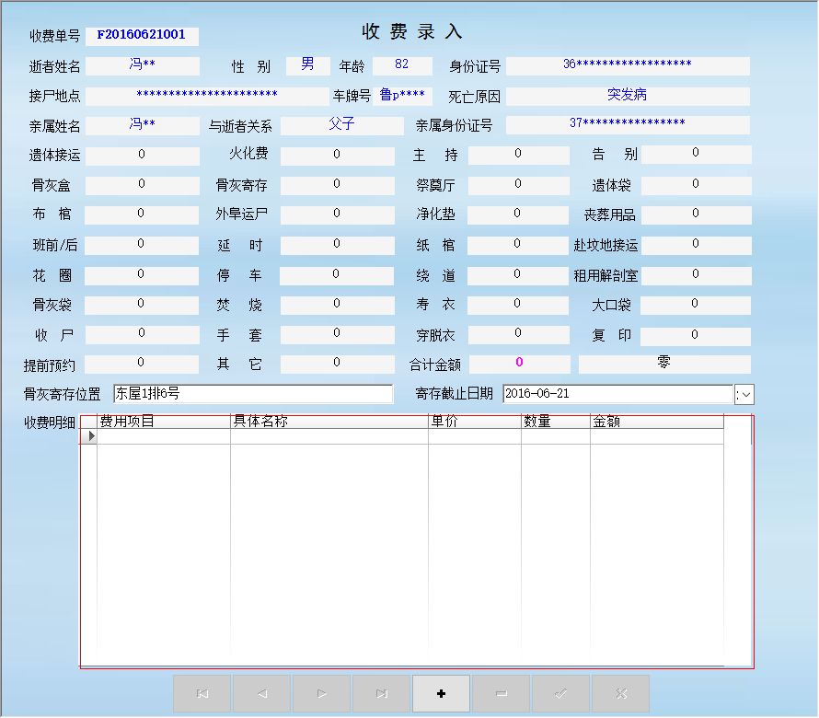
Task: Click the 花圈 amount field
Action: coord(142,275)
